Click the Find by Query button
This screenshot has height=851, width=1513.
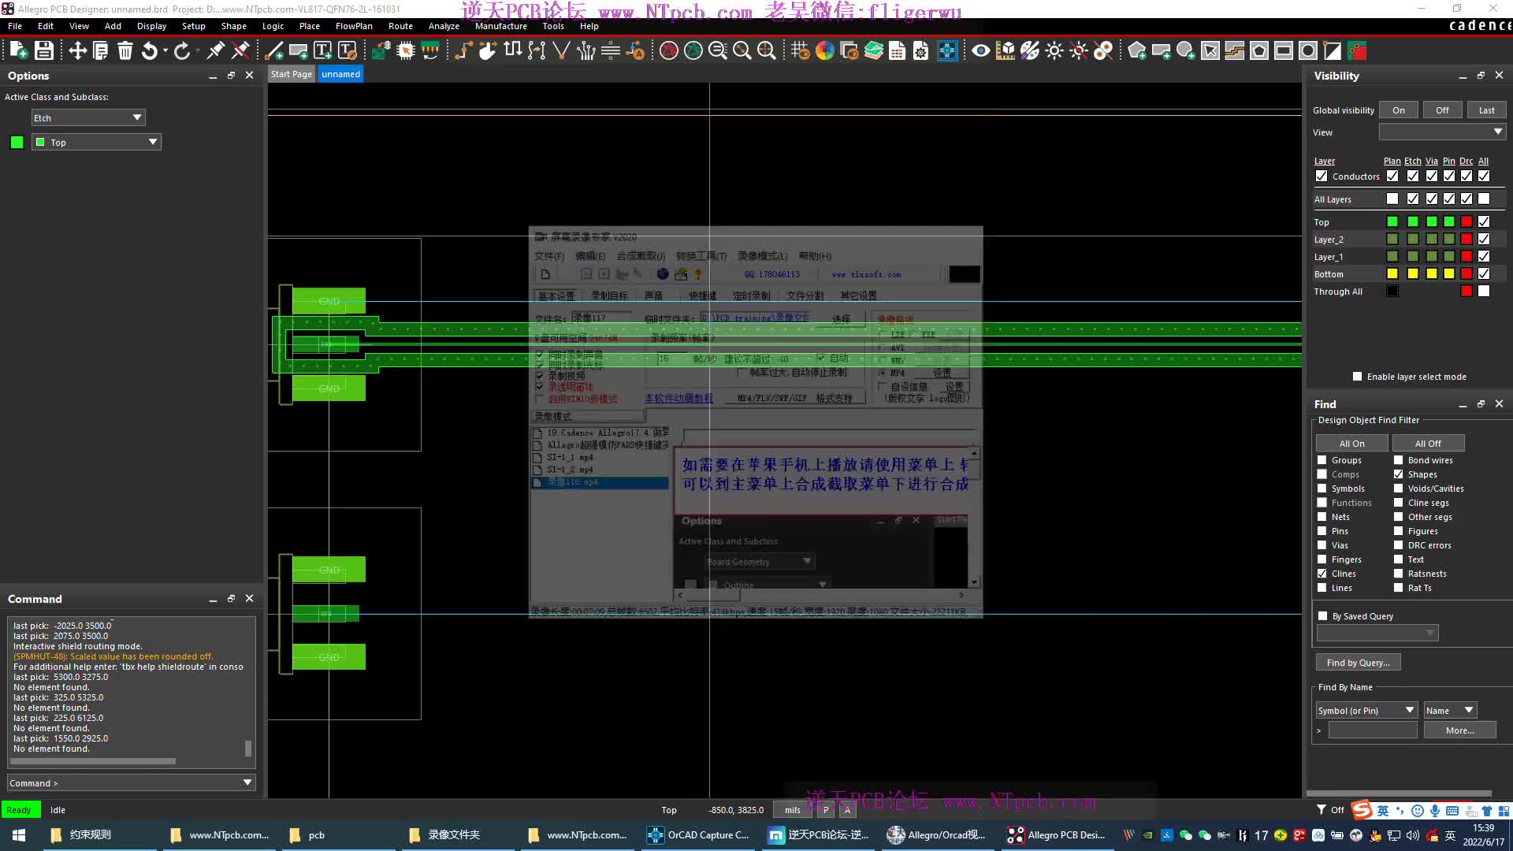(1359, 662)
